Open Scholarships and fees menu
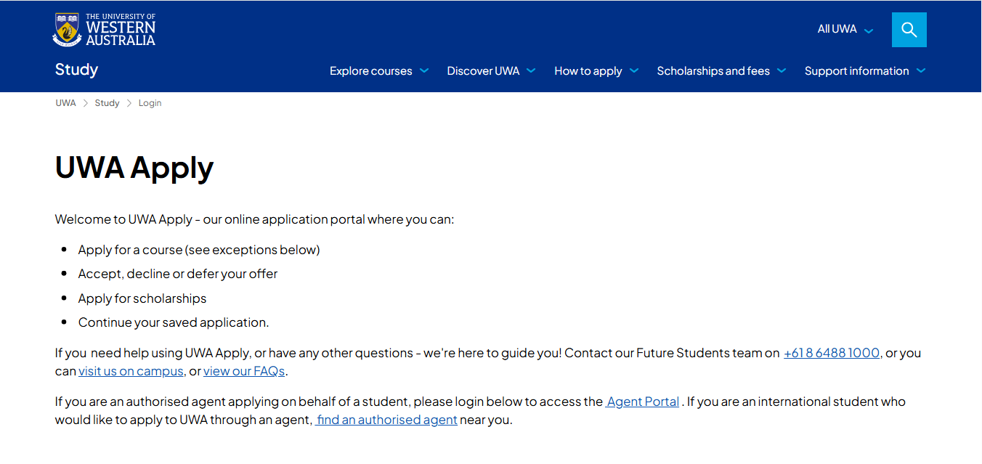The height and width of the screenshot is (464, 982). 713,71
